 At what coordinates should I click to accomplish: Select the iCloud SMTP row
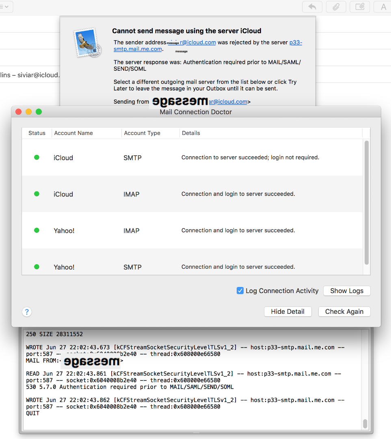click(x=192, y=157)
